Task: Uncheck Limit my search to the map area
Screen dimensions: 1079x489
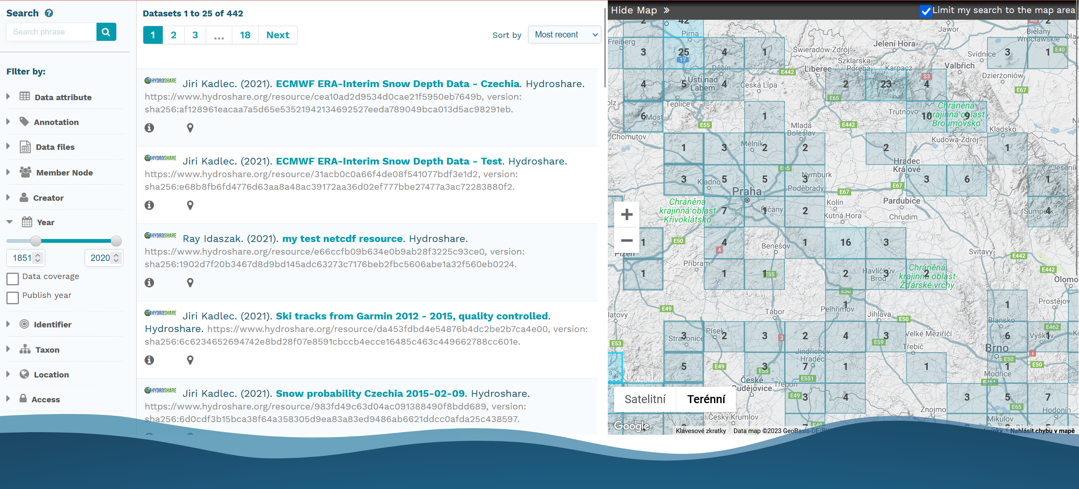Action: 926,11
